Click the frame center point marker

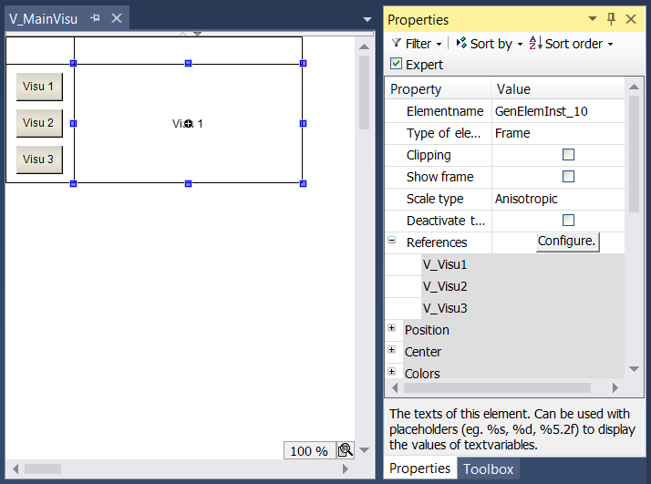coord(189,124)
